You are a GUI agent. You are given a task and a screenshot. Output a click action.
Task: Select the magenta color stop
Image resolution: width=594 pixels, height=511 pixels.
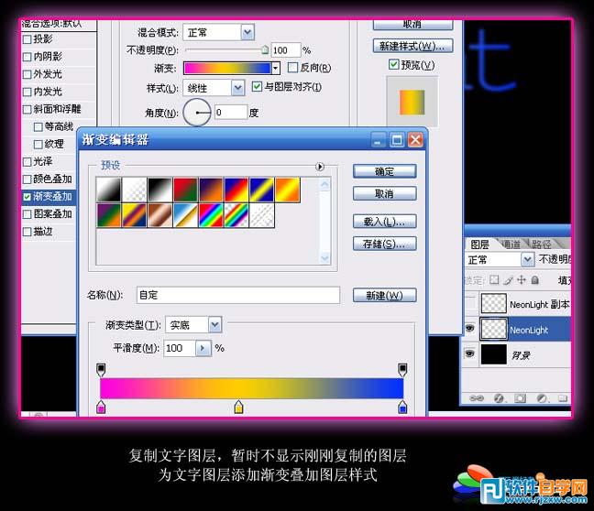tap(101, 407)
